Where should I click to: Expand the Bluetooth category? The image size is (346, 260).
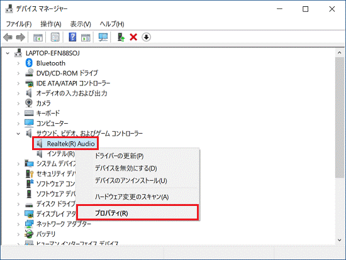click(18, 63)
